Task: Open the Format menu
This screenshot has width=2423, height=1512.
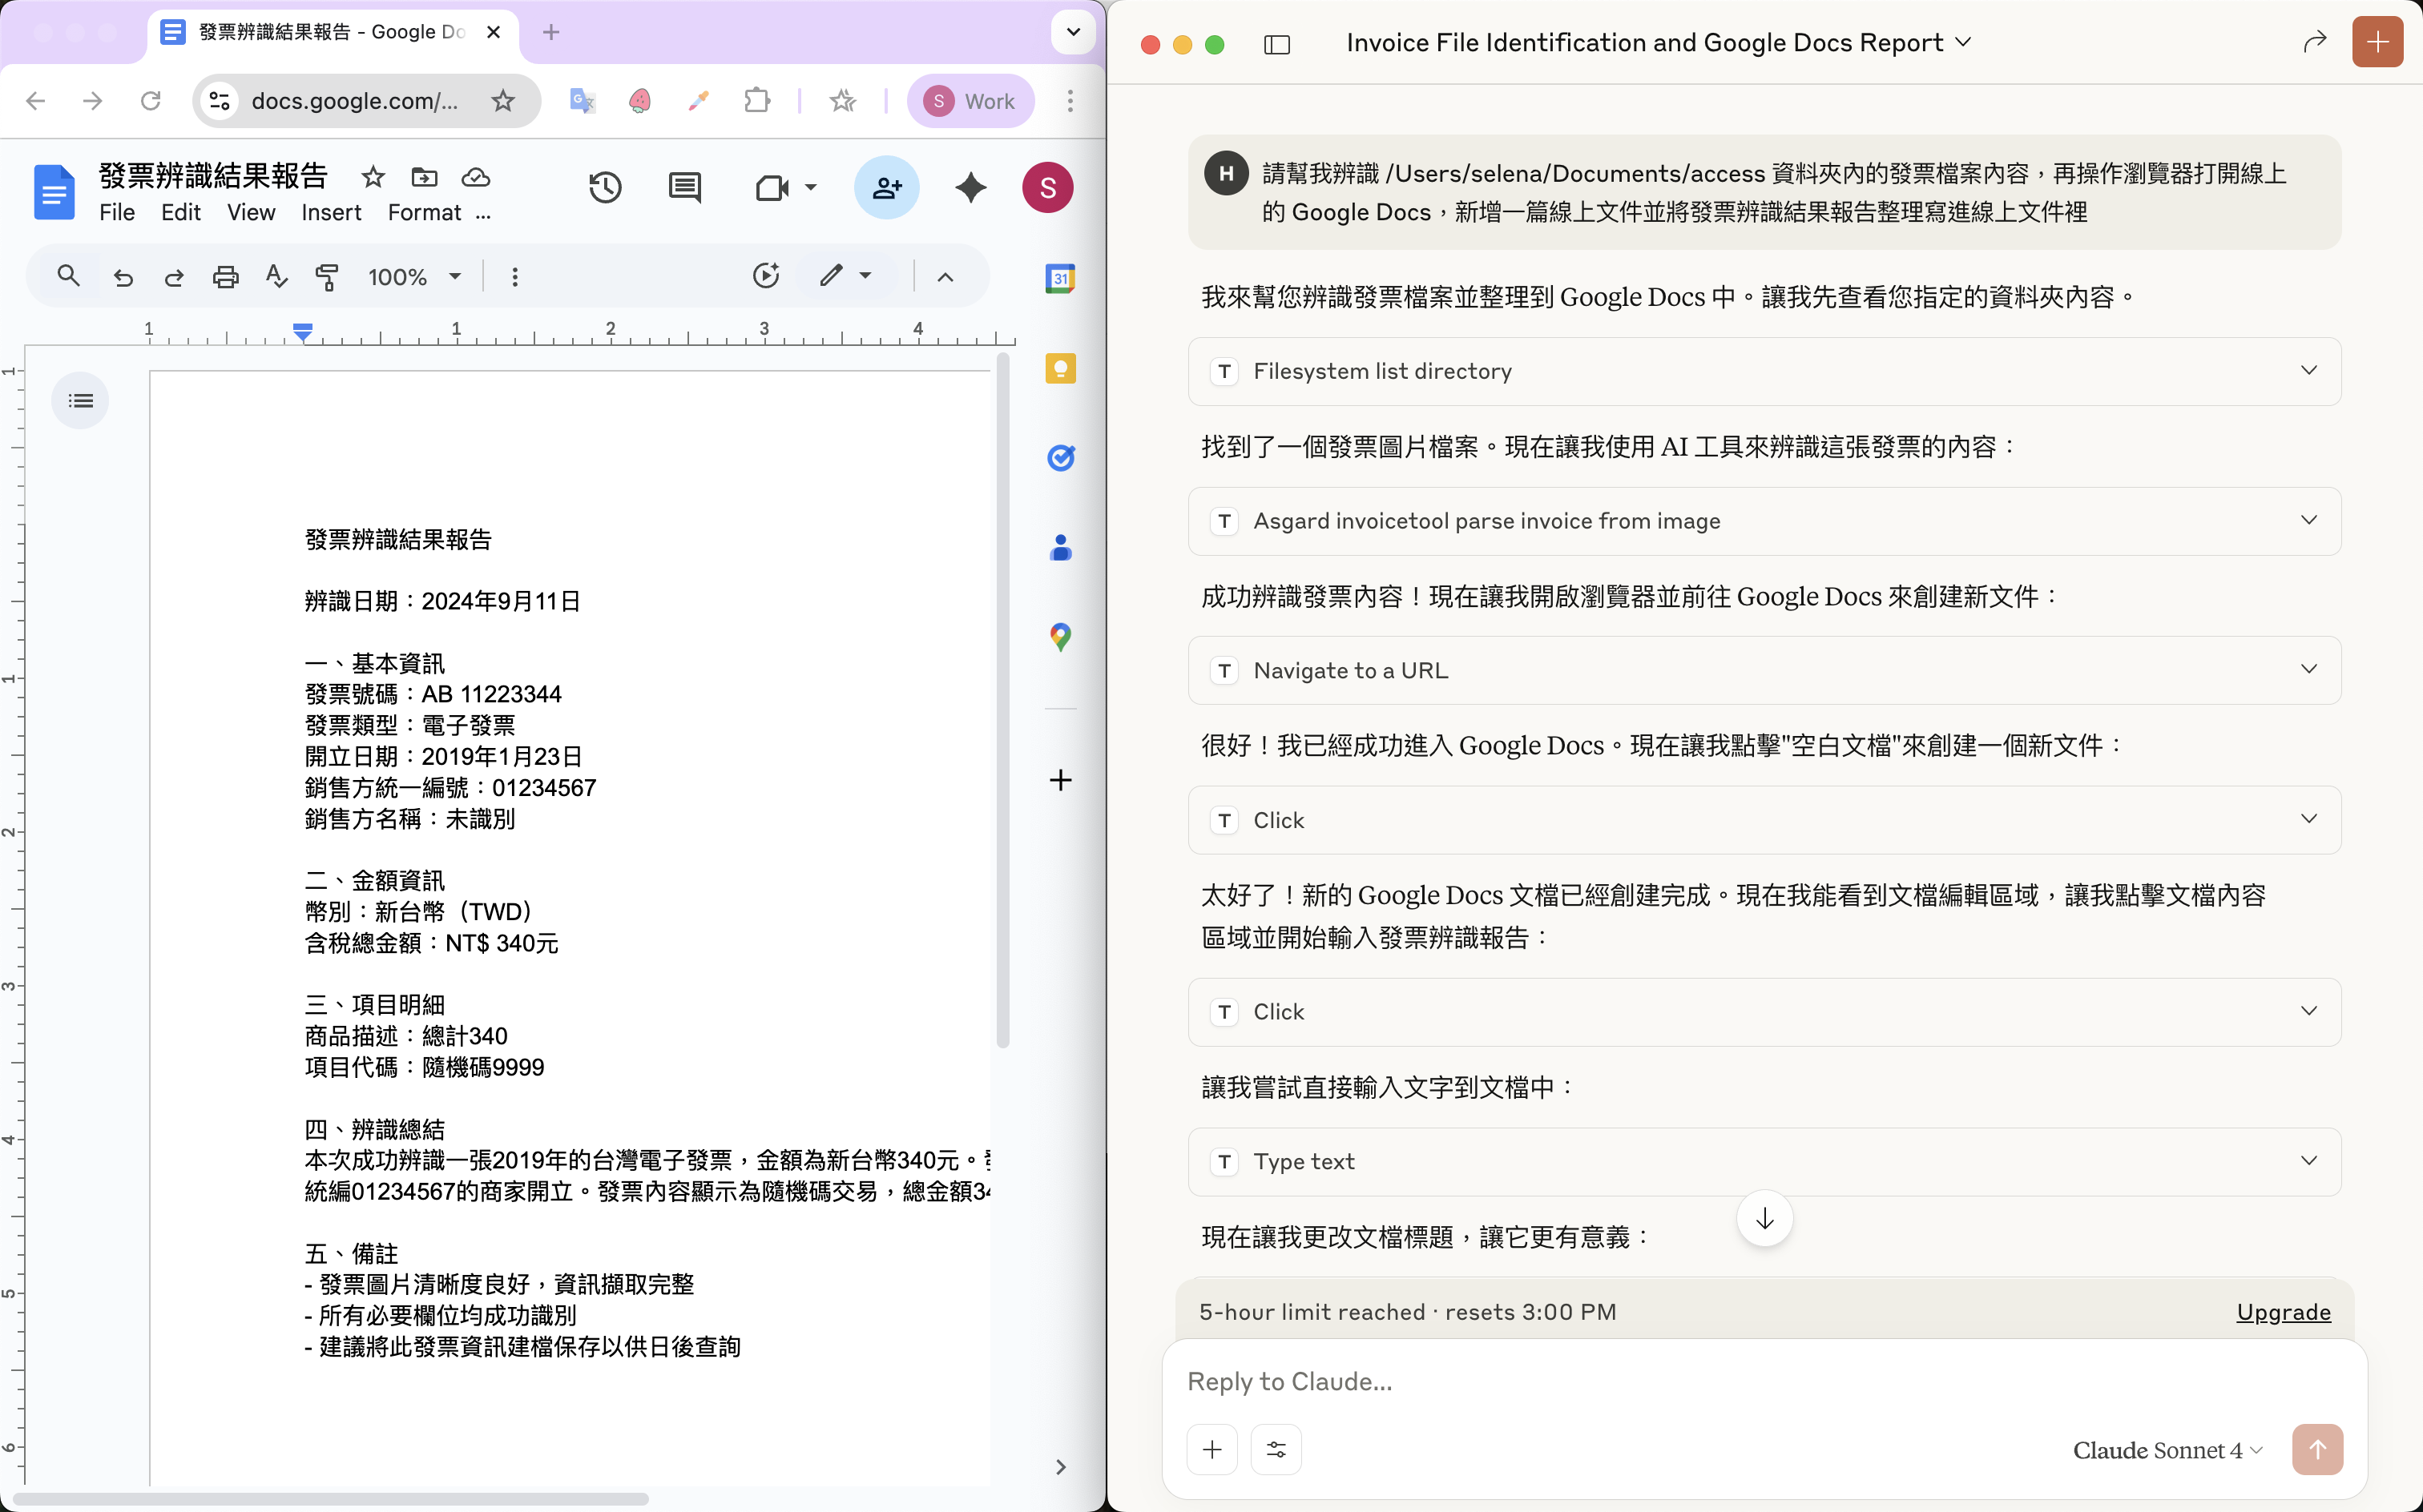Action: [x=424, y=213]
